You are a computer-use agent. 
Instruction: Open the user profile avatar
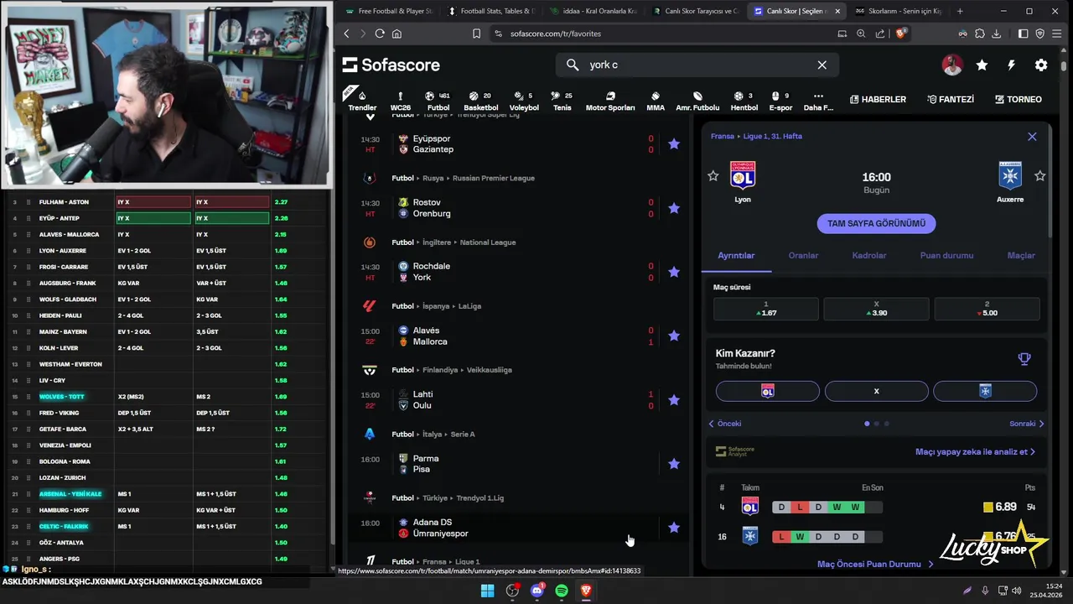point(951,65)
